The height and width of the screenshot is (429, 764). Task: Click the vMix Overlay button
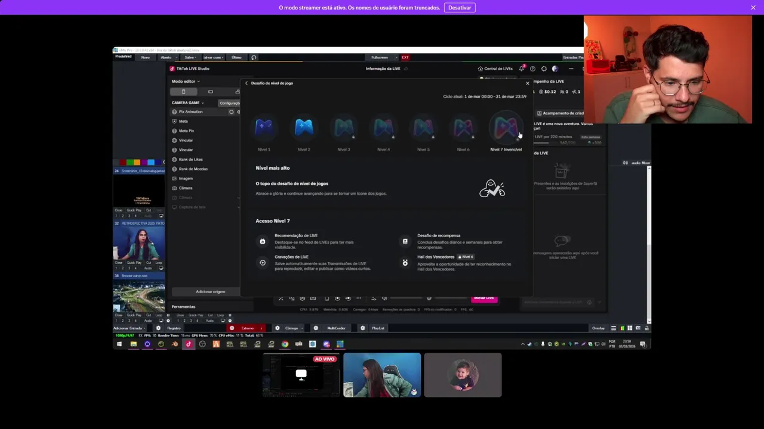click(598, 328)
